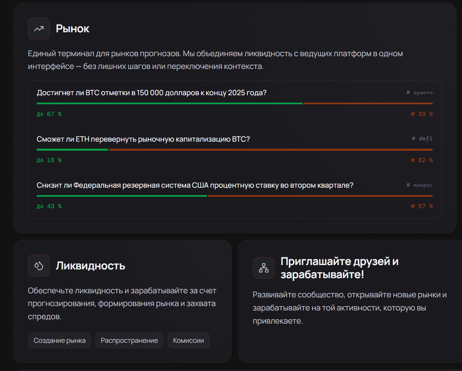Click the green progress bar of BTC market
The height and width of the screenshot is (371, 462).
169,104
